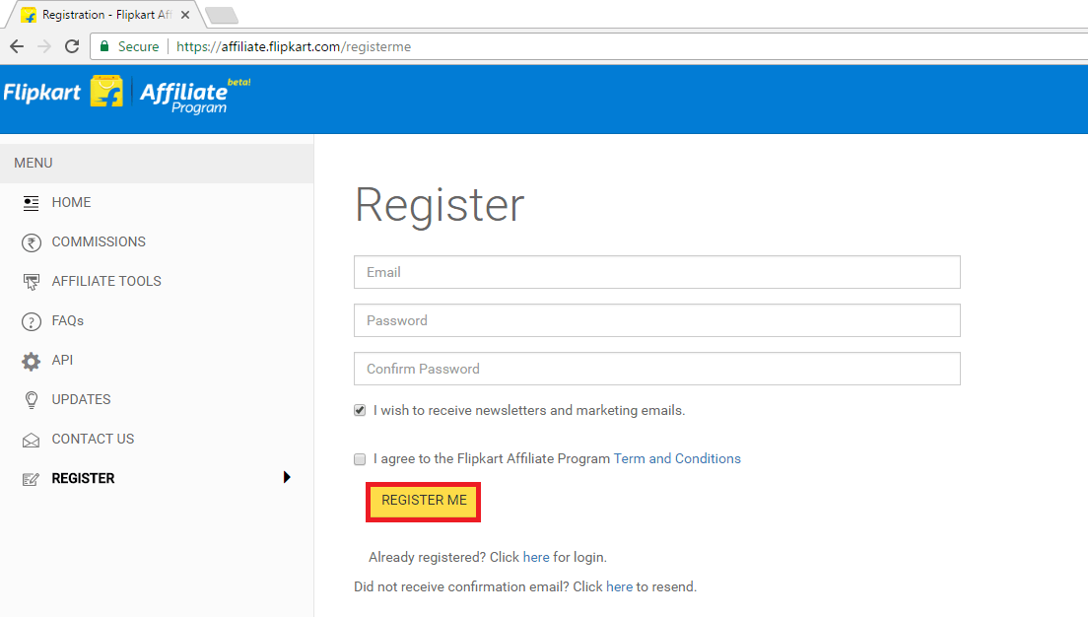Screen dimensions: 1088x617
Task: Click the UPDATES lightbulb icon
Action: coord(32,400)
